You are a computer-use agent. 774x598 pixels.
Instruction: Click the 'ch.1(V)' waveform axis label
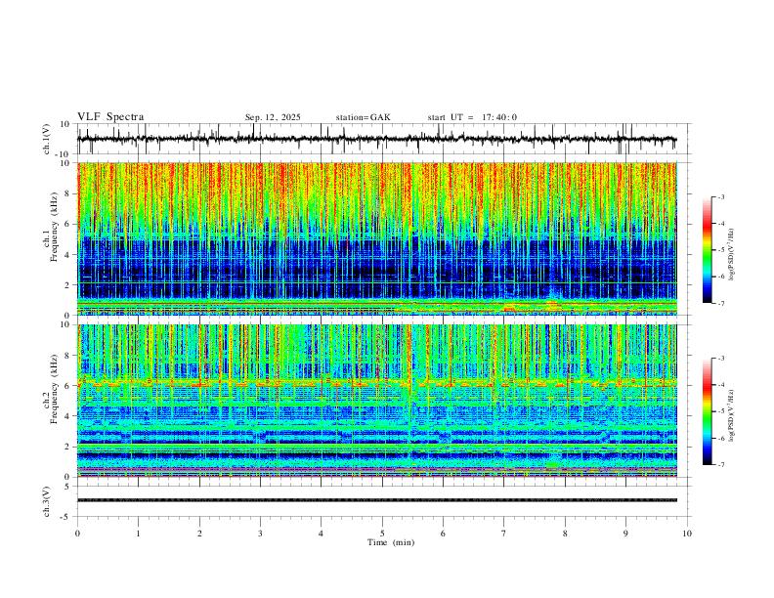coord(47,139)
